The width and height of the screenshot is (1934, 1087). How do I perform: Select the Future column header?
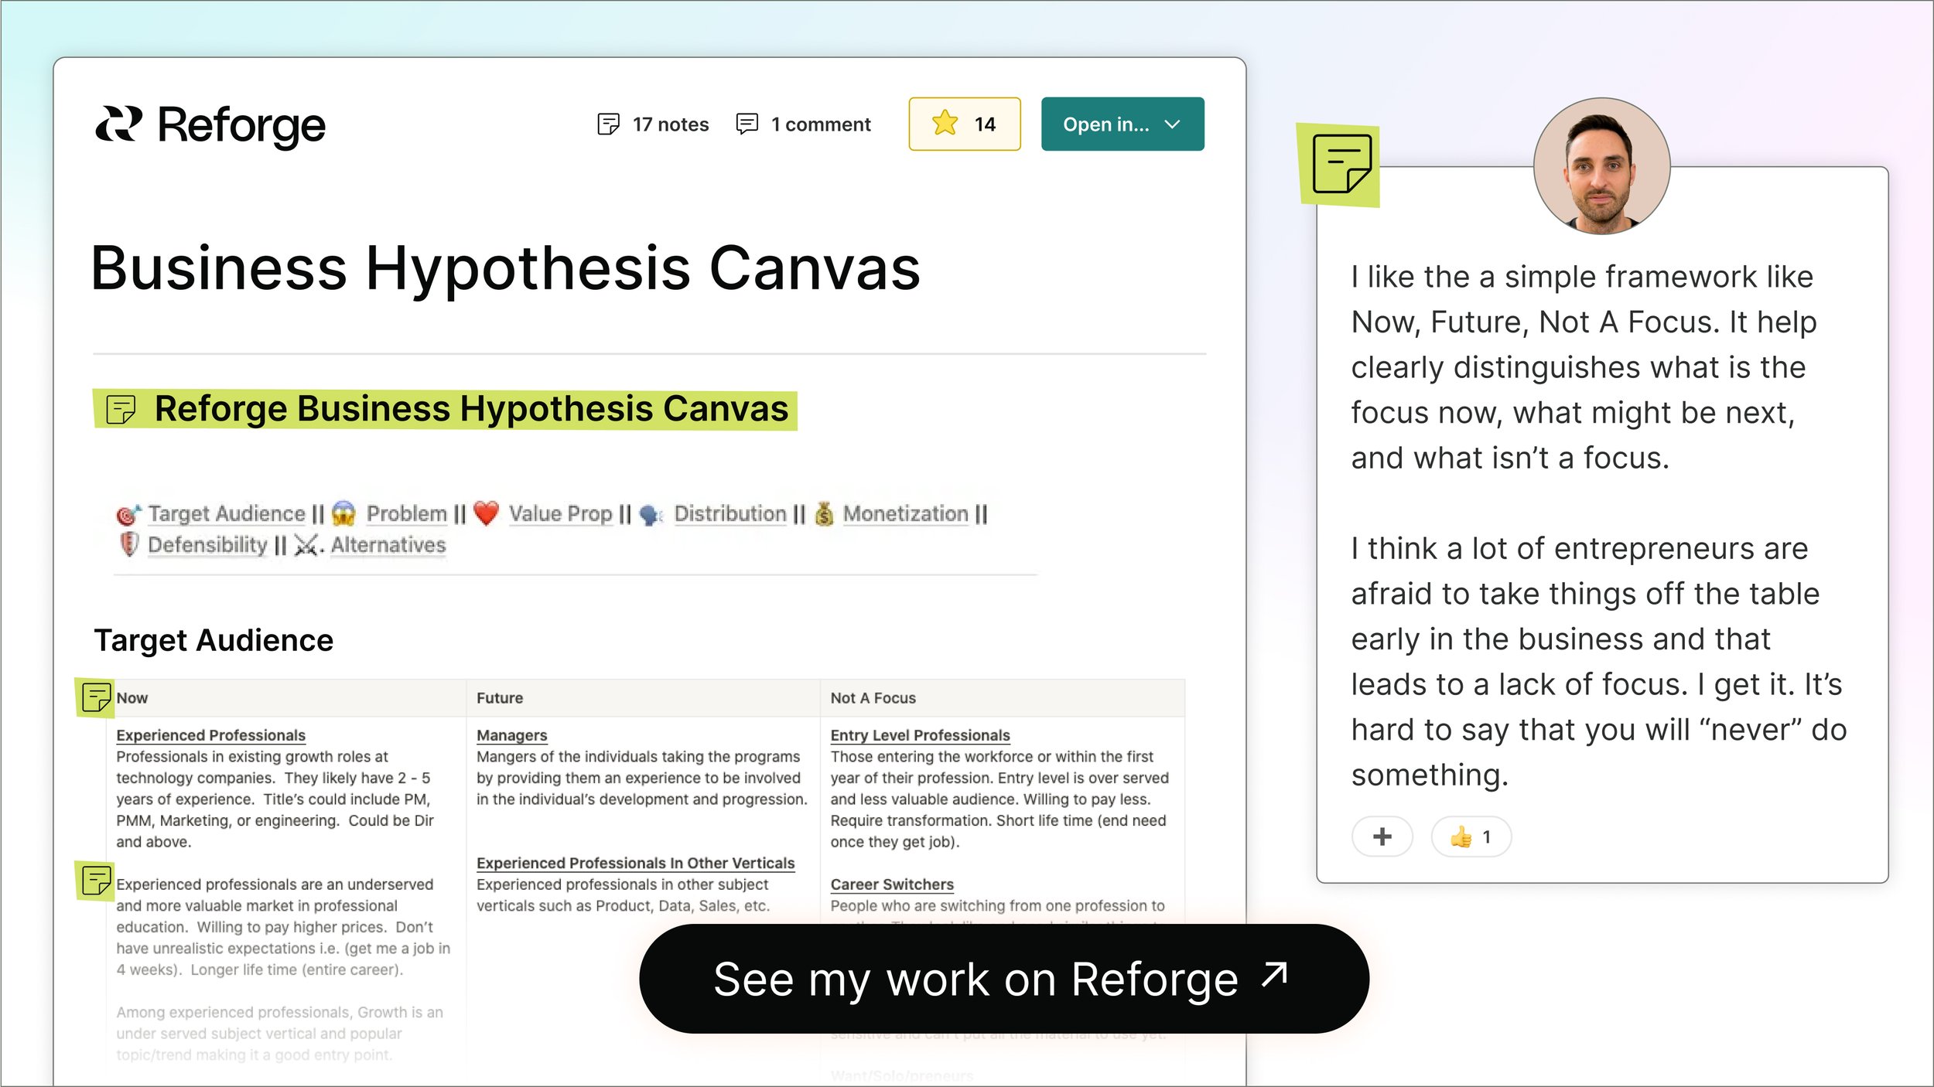(643, 698)
